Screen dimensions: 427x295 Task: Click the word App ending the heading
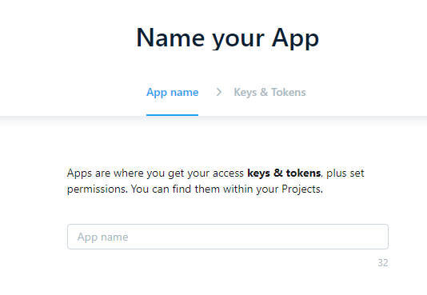(x=296, y=38)
